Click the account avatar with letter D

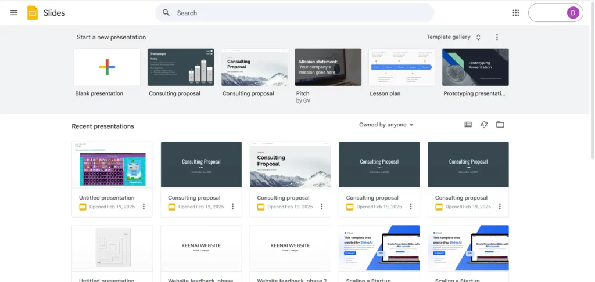[x=573, y=13]
